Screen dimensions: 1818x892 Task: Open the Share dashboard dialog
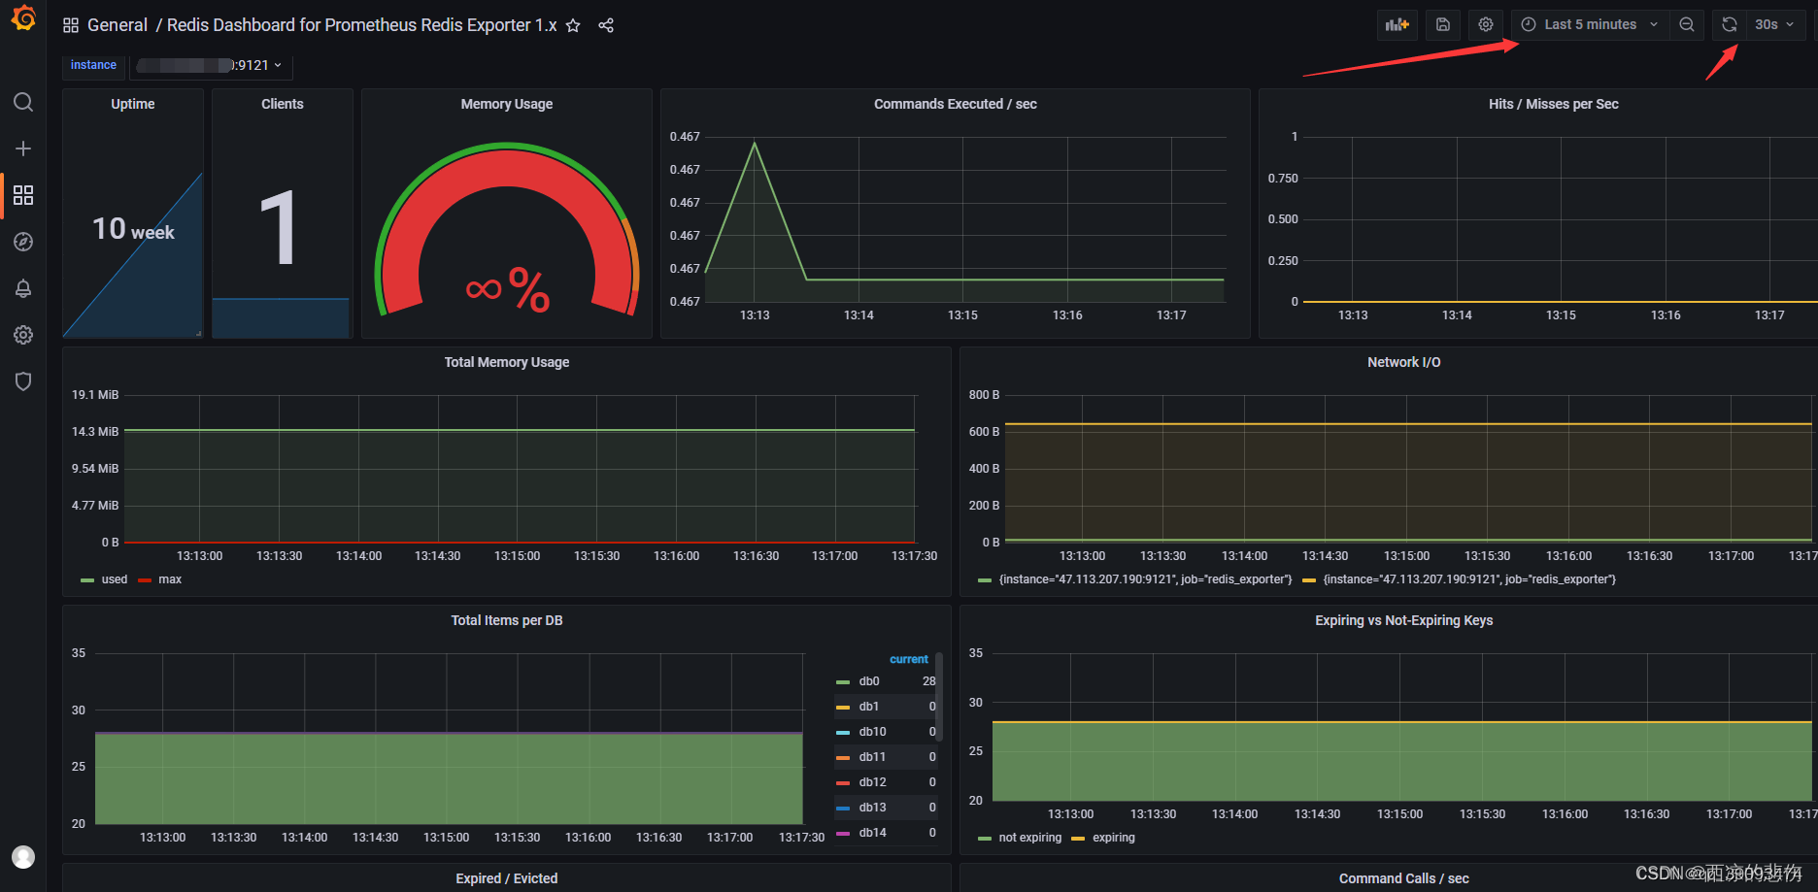pos(606,26)
